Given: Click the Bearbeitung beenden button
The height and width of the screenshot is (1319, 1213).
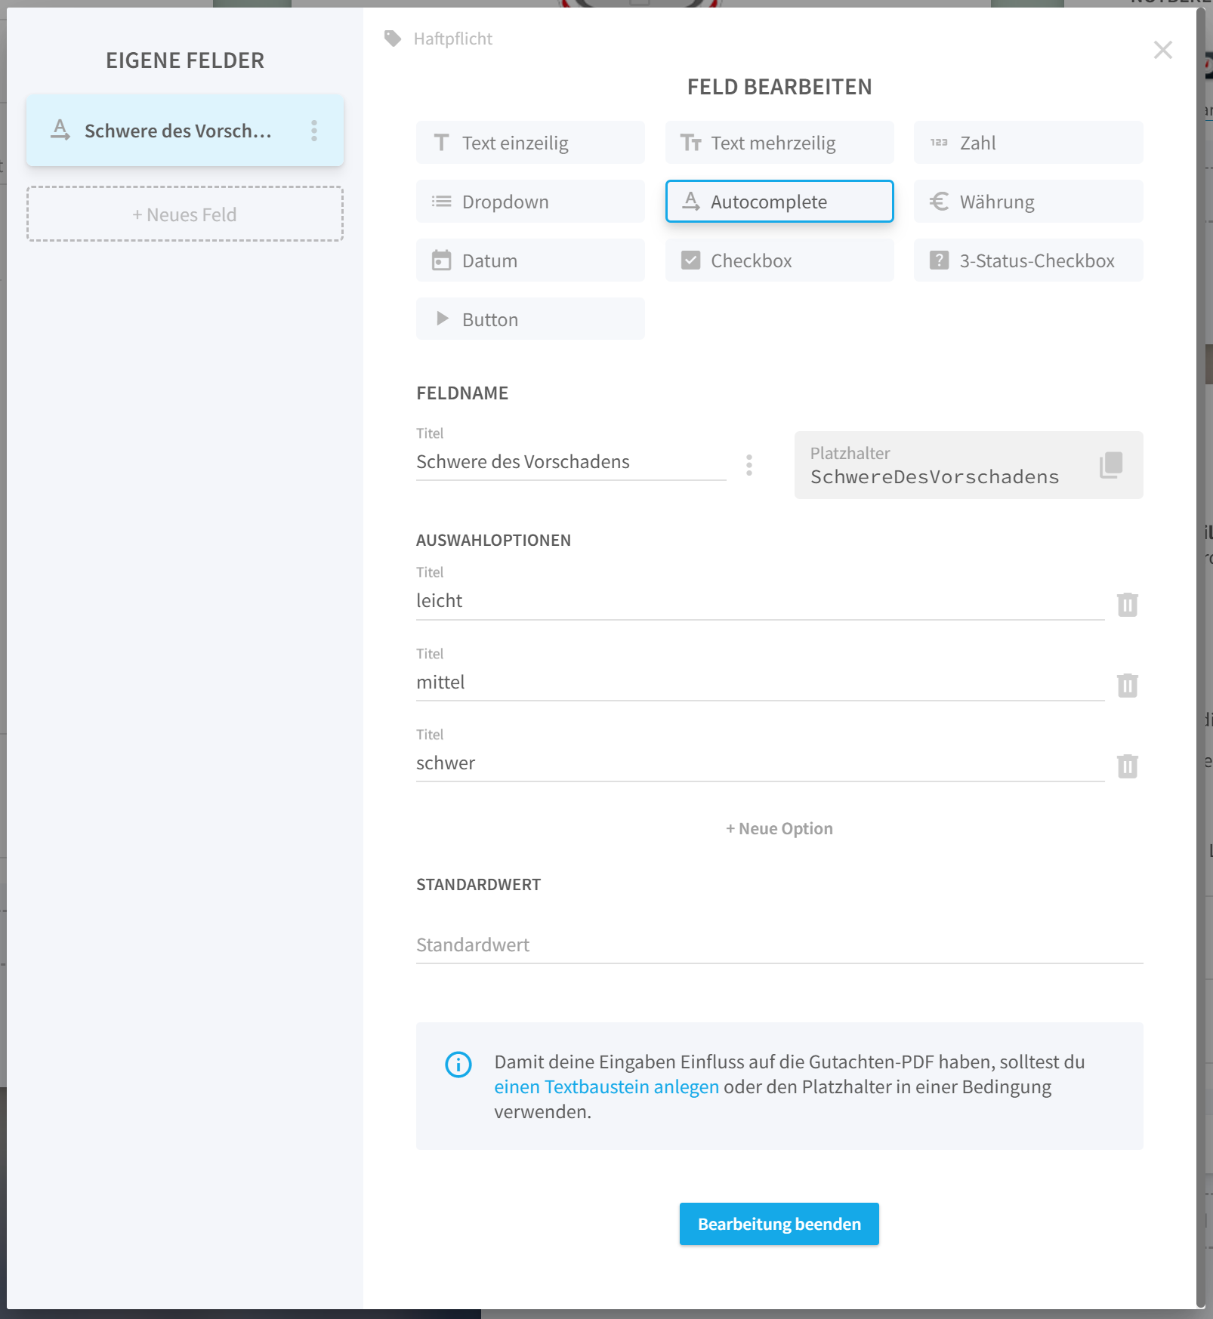Looking at the screenshot, I should (x=779, y=1224).
